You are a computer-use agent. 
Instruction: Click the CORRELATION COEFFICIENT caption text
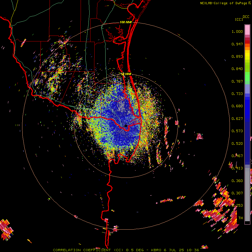click(x=82, y=250)
